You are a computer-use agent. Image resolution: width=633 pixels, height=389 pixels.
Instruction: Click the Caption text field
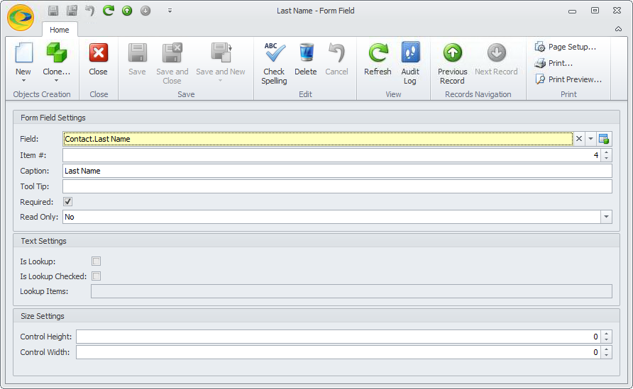click(337, 171)
